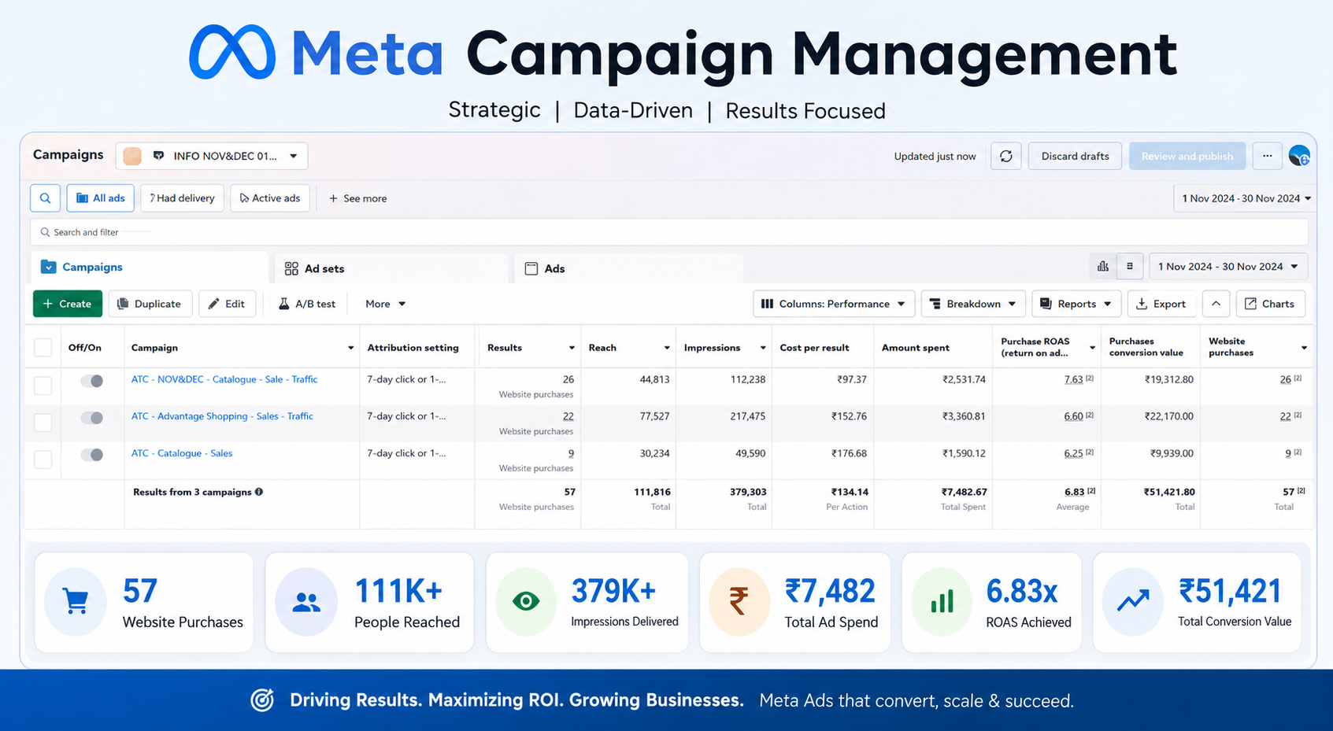Image resolution: width=1333 pixels, height=731 pixels.
Task: Toggle the Advantage Shopping campaign switch
Action: [x=92, y=418]
